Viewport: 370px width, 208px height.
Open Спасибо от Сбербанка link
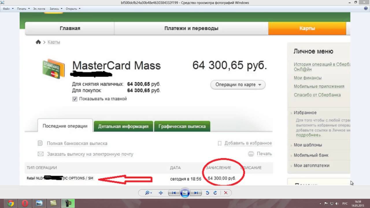tap(317, 95)
